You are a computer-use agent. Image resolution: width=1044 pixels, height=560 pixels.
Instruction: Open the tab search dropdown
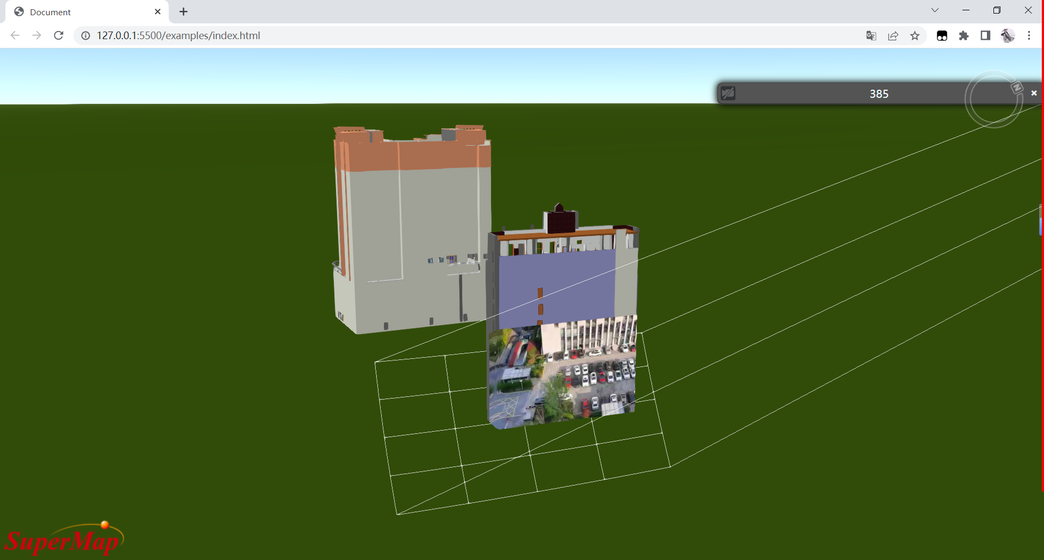935,10
